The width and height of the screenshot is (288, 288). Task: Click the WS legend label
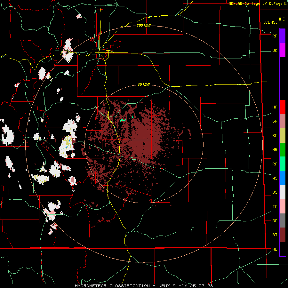tap(275, 178)
